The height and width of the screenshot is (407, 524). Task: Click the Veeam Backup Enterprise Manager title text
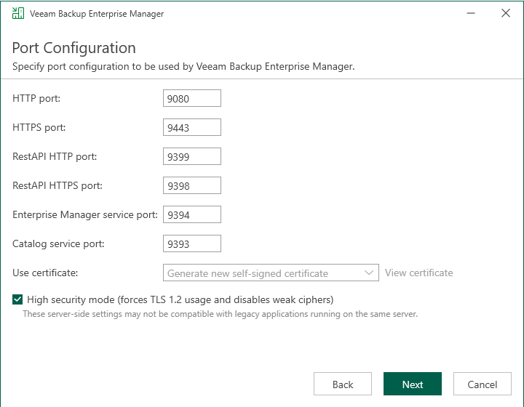click(x=97, y=13)
